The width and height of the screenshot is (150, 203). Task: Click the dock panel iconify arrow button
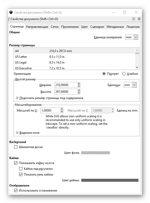133,19
